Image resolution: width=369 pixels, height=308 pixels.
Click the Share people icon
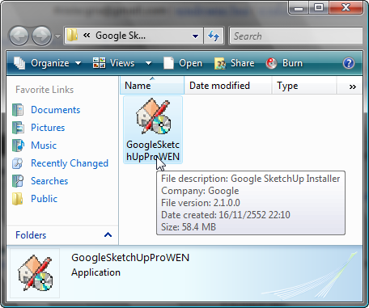click(220, 64)
